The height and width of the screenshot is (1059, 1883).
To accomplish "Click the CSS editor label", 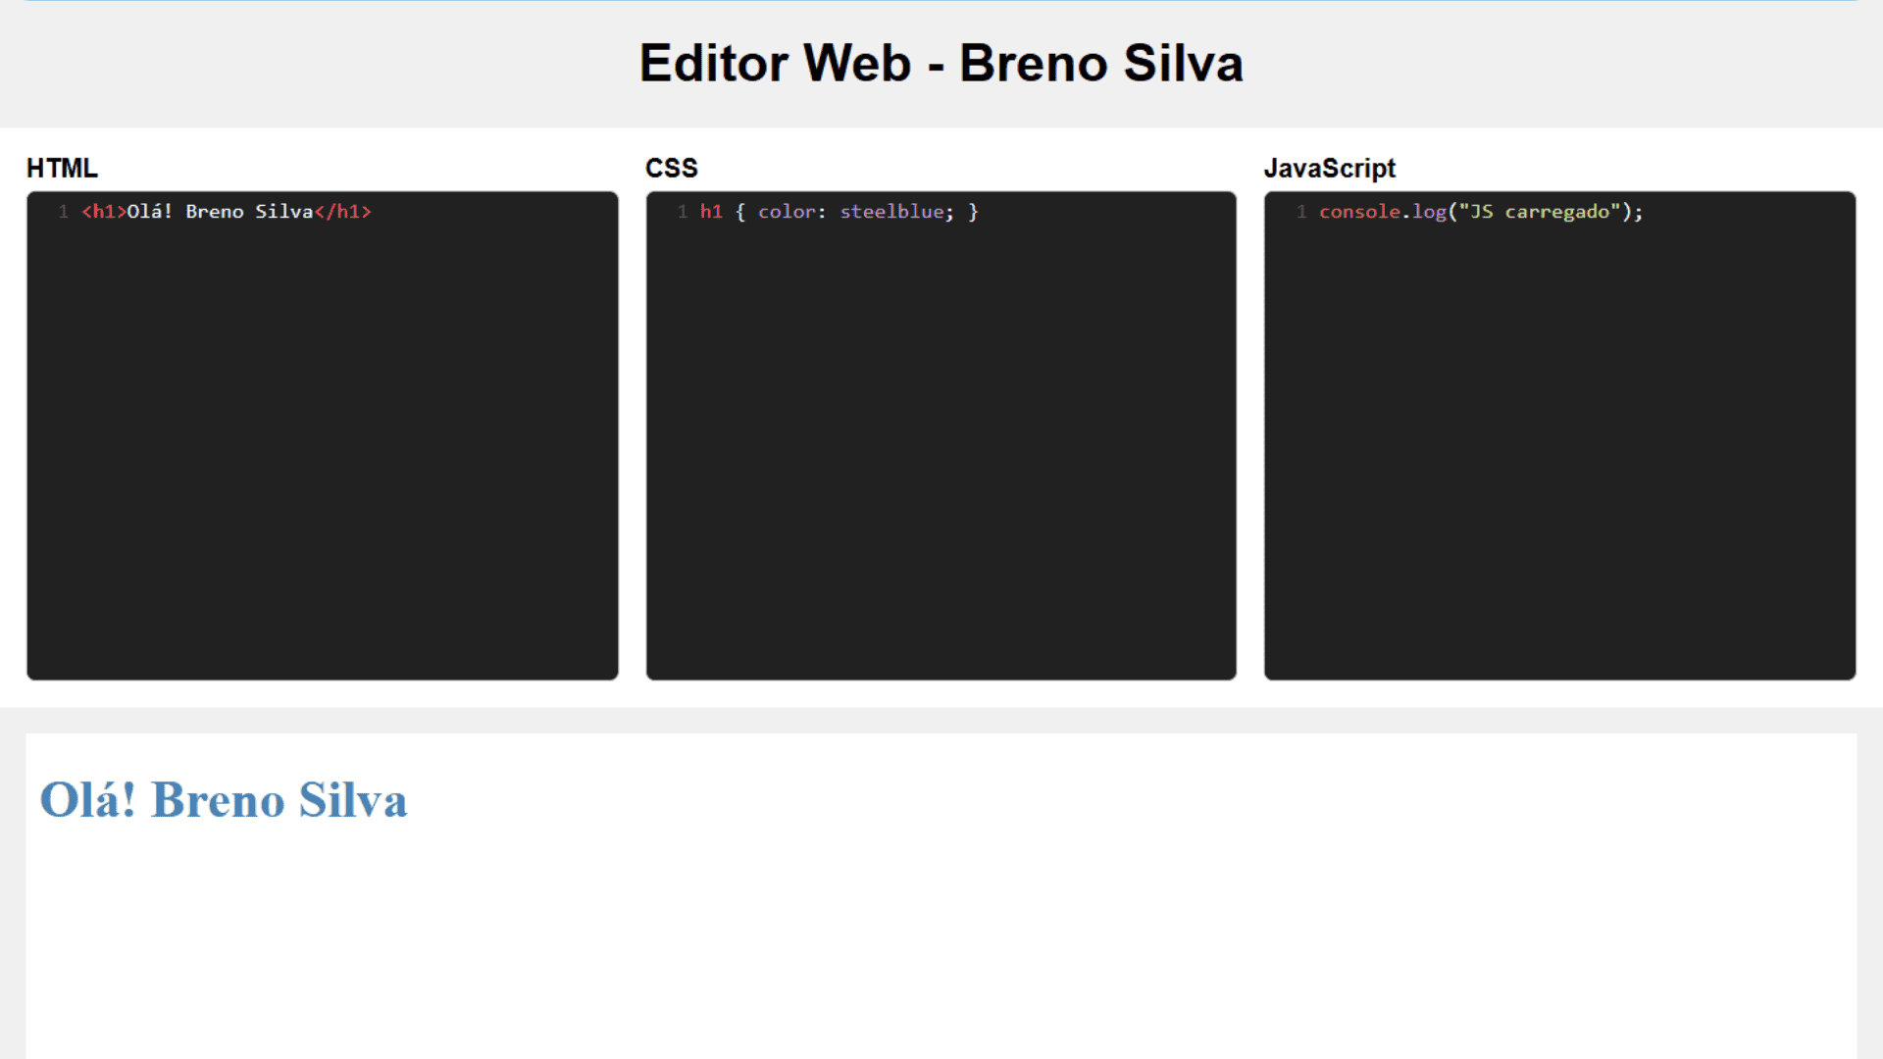I will click(x=672, y=169).
